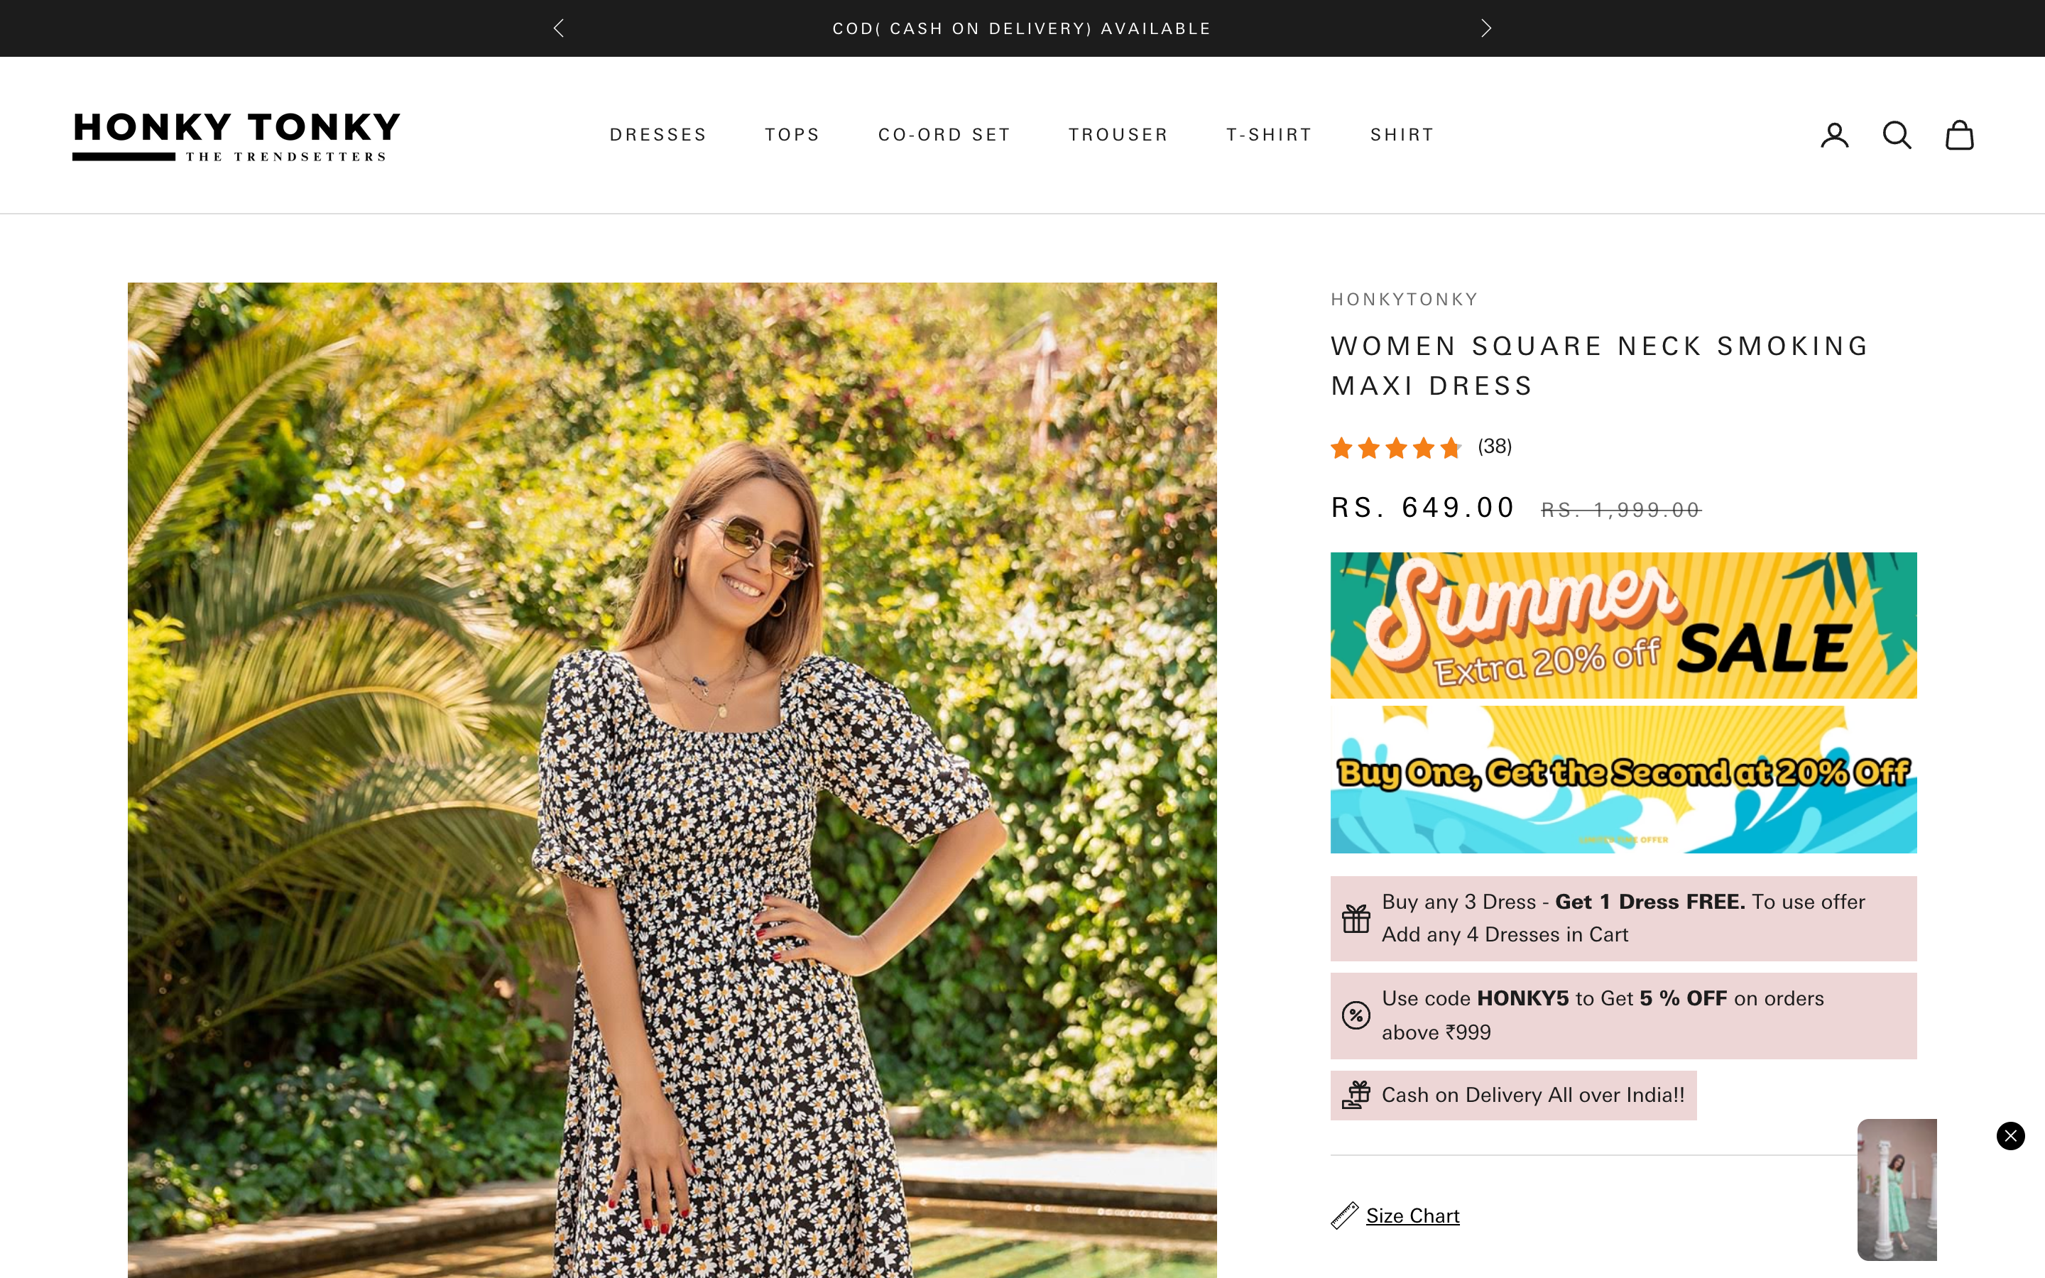
Task: Go to the Co-Ord Set category
Action: coord(944,135)
